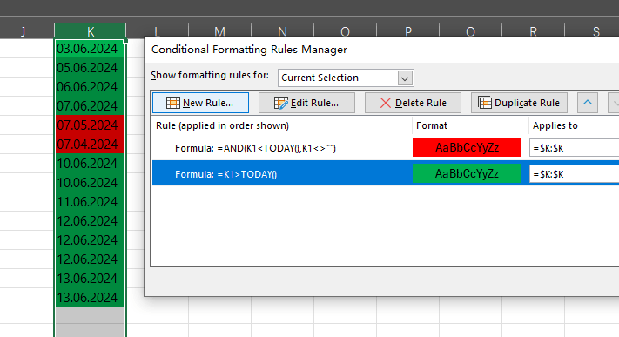
Task: Click the New Rule button
Action: [200, 103]
